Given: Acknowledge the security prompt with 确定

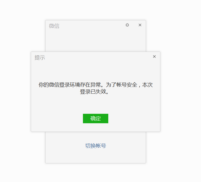Looking at the screenshot, I should pyautogui.click(x=96, y=118).
